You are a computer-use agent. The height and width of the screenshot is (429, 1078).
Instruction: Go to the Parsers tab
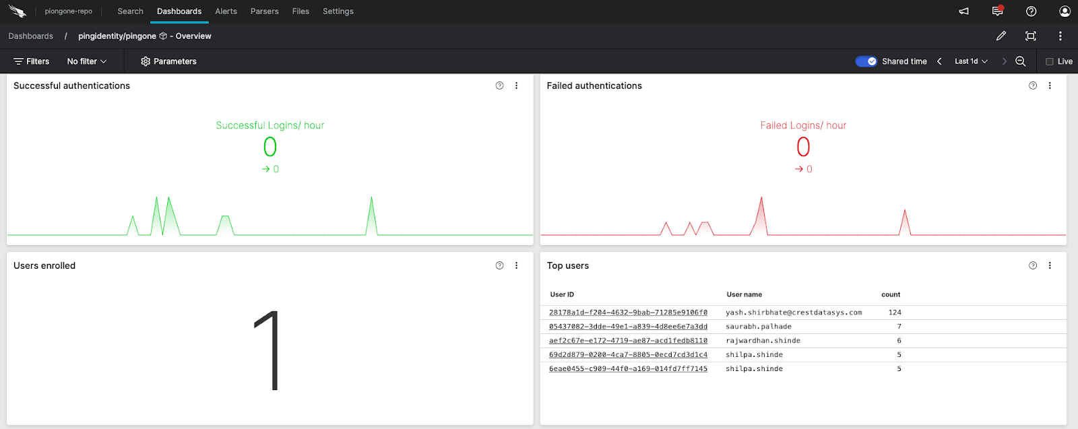click(x=264, y=11)
